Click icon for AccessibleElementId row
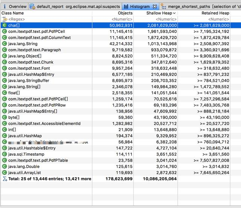The image size is (241, 208). pyautogui.click(x=5, y=124)
